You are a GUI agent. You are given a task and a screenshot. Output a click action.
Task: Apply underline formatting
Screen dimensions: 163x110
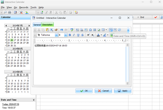78,35
